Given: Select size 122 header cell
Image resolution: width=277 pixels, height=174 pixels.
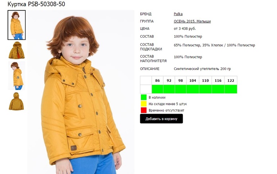Looking at the screenshot, I should (x=231, y=80).
